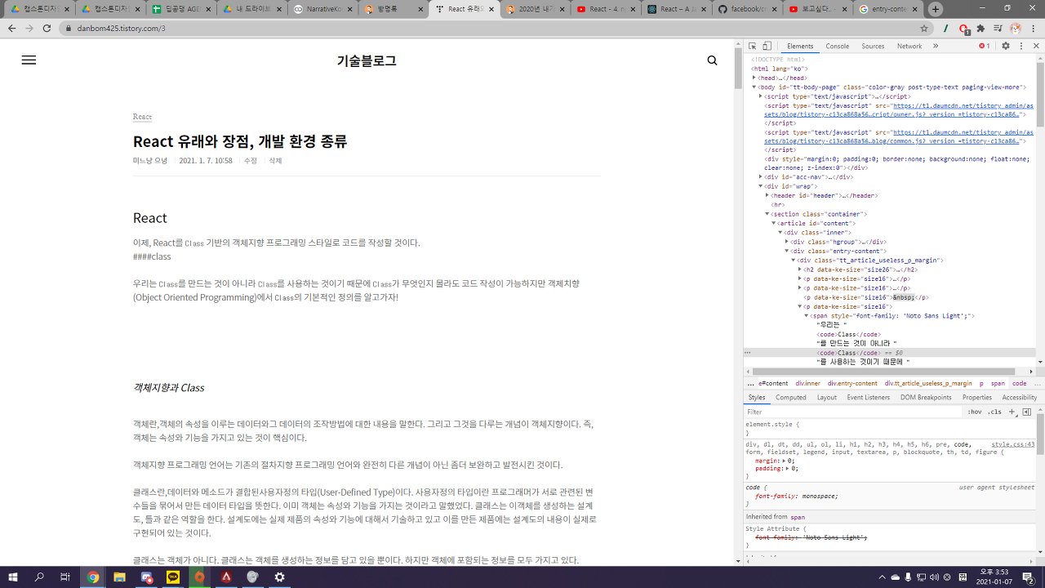The height and width of the screenshot is (588, 1045).
Task: Select code in breadcrumb trail
Action: coord(1019,383)
